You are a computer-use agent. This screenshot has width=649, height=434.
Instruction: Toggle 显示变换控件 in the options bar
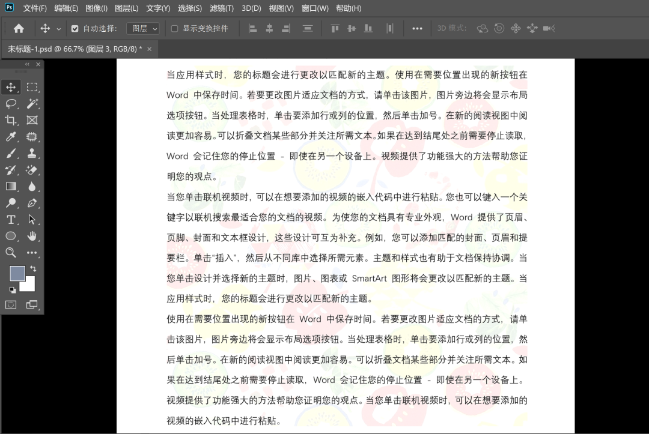(174, 28)
